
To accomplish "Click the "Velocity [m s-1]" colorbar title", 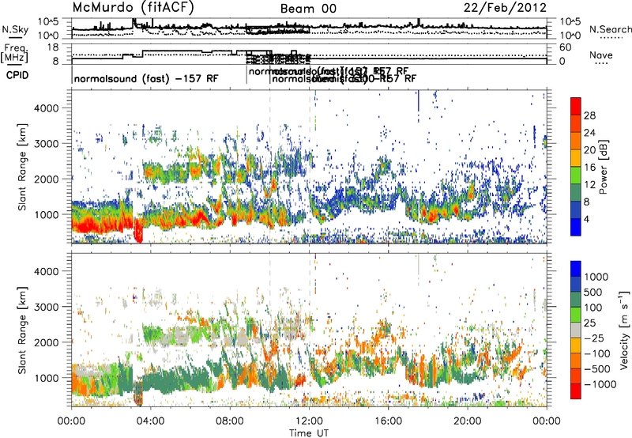I will (623, 330).
